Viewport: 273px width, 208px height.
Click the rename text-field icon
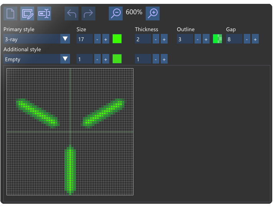(44, 13)
